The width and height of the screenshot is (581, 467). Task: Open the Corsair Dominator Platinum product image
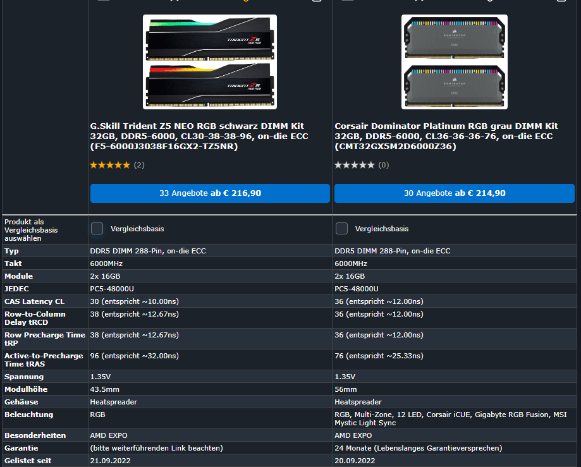(x=455, y=62)
